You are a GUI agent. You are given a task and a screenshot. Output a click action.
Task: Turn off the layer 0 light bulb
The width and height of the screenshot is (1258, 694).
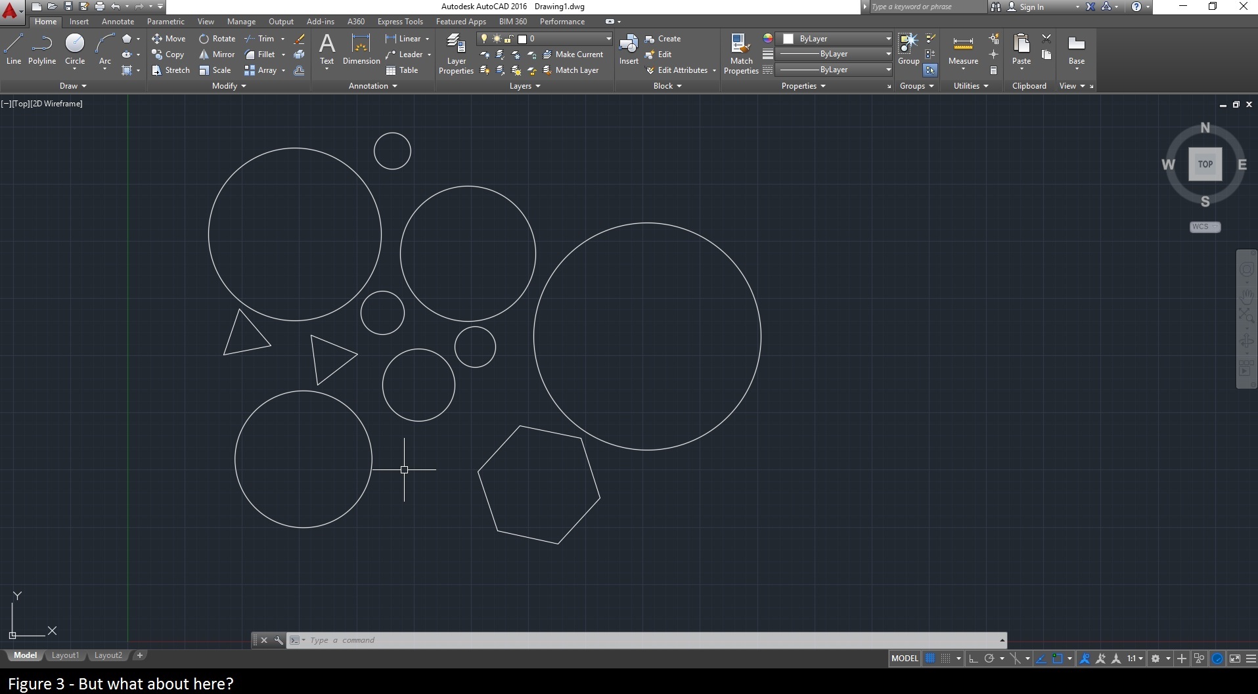point(485,38)
